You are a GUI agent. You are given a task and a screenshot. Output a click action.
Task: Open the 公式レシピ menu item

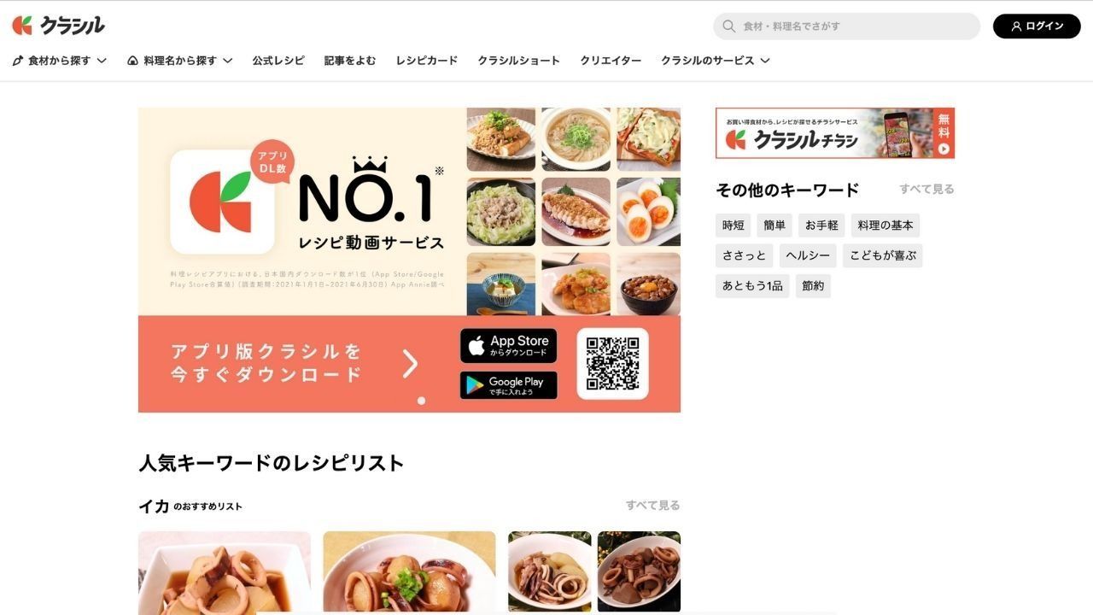coord(278,61)
